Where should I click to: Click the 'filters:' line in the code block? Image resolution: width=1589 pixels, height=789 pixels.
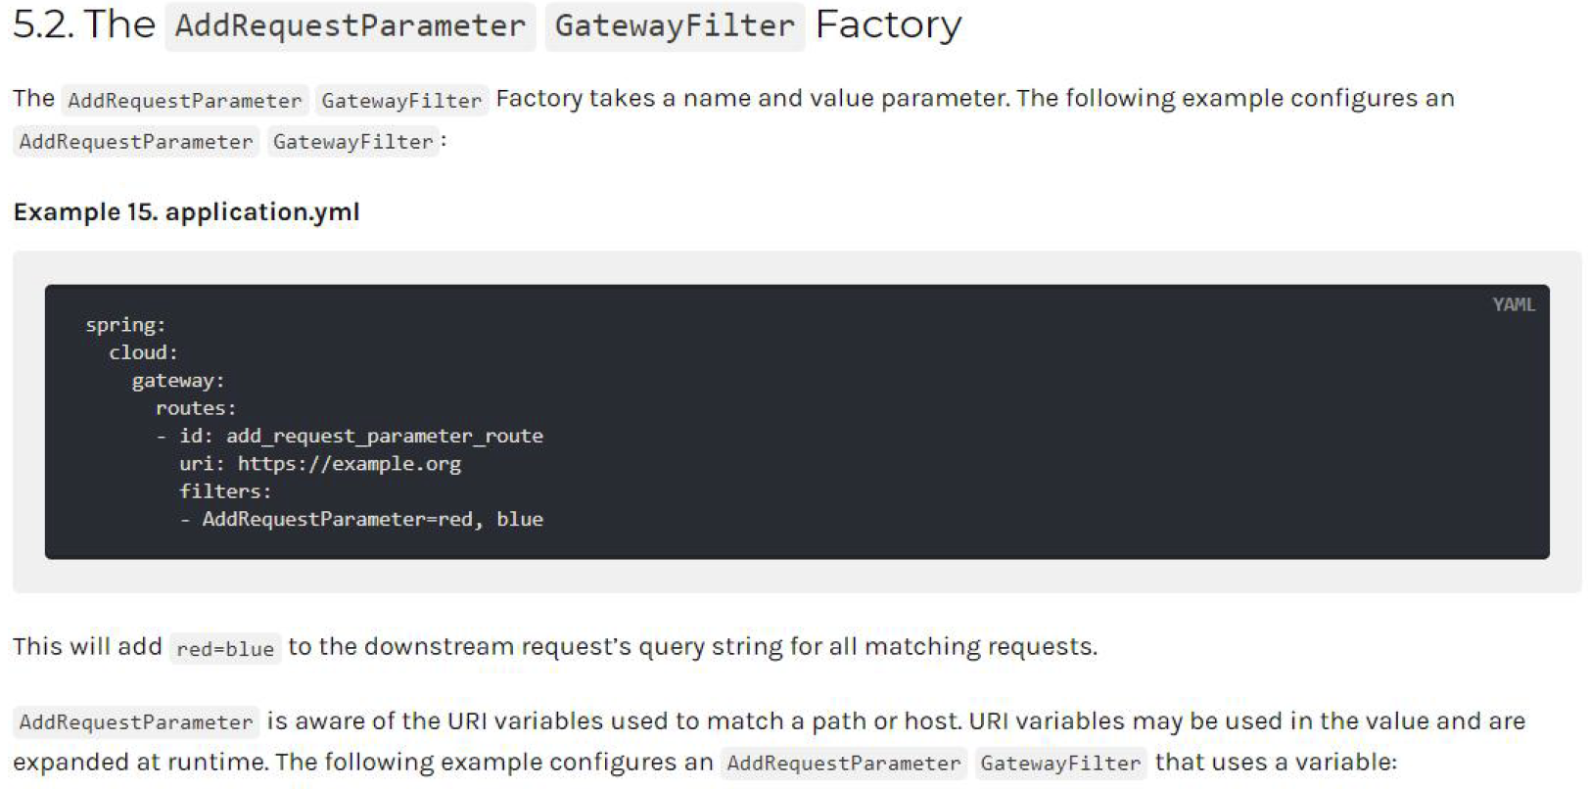click(225, 491)
